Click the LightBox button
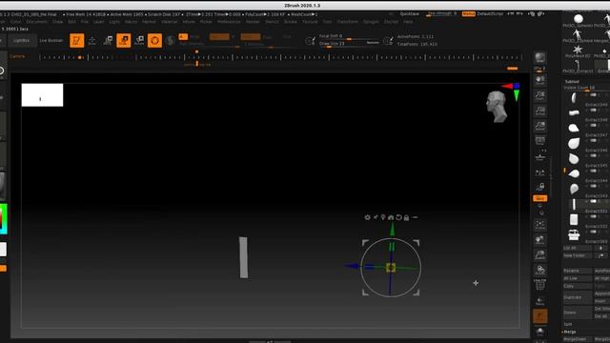This screenshot has width=610, height=343. [21, 40]
